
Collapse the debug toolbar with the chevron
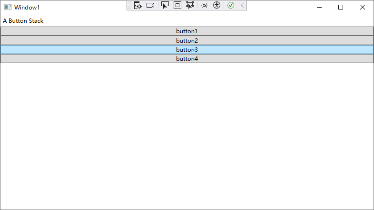(242, 5)
